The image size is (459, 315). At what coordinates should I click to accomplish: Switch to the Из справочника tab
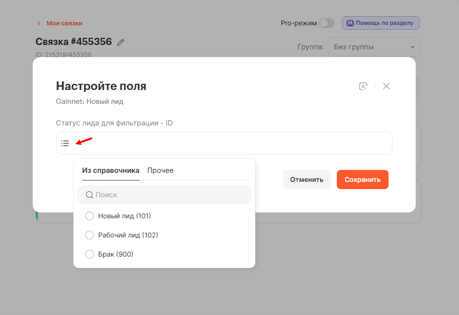click(111, 170)
